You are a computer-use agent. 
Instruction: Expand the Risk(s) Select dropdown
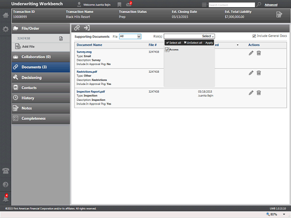(189, 36)
